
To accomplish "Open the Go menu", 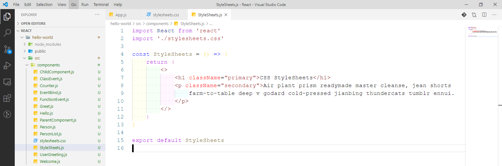I will (x=74, y=4).
